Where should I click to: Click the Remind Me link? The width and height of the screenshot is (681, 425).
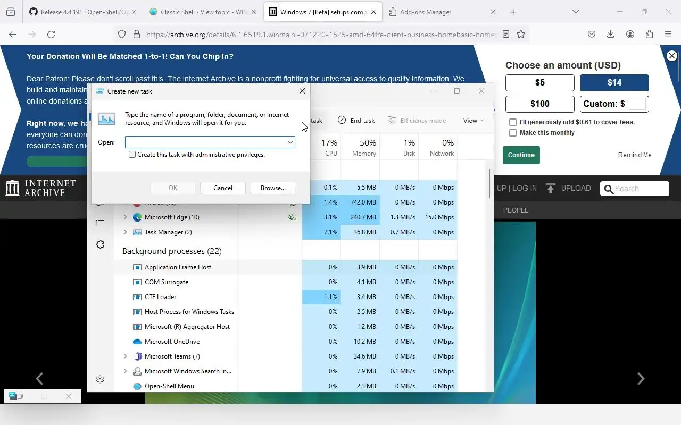(x=635, y=155)
